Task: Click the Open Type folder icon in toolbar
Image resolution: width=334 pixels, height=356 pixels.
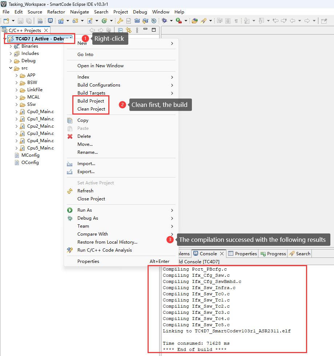Action: pyautogui.click(x=195, y=21)
